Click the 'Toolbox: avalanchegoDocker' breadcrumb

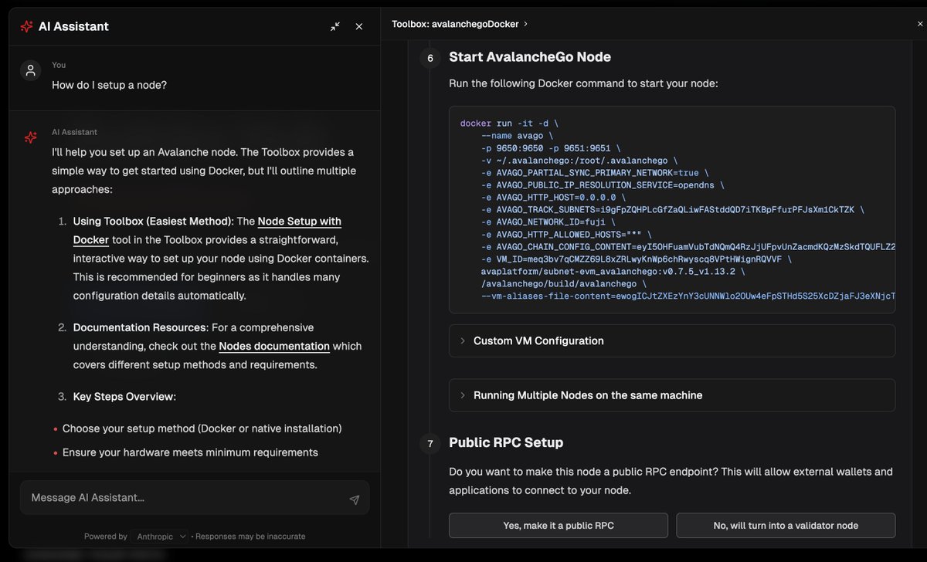(x=455, y=24)
